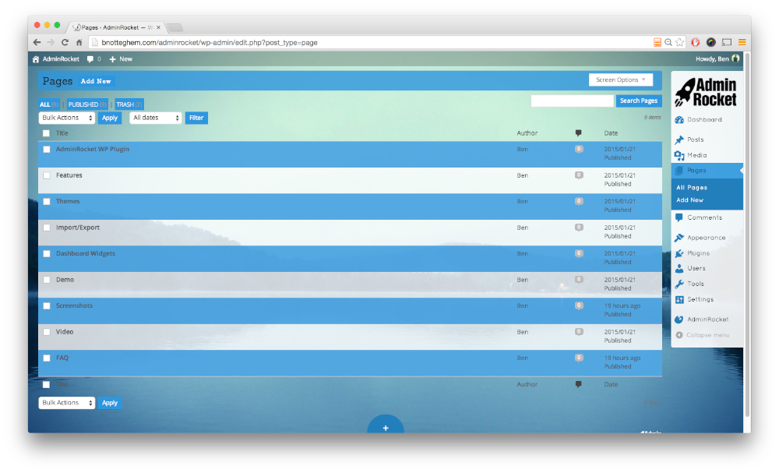Bookmark this page with the star icon
The image size is (779, 473).
pos(679,43)
